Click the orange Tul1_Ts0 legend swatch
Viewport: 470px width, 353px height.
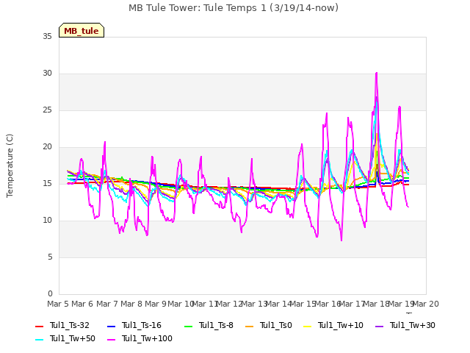click(x=250, y=326)
